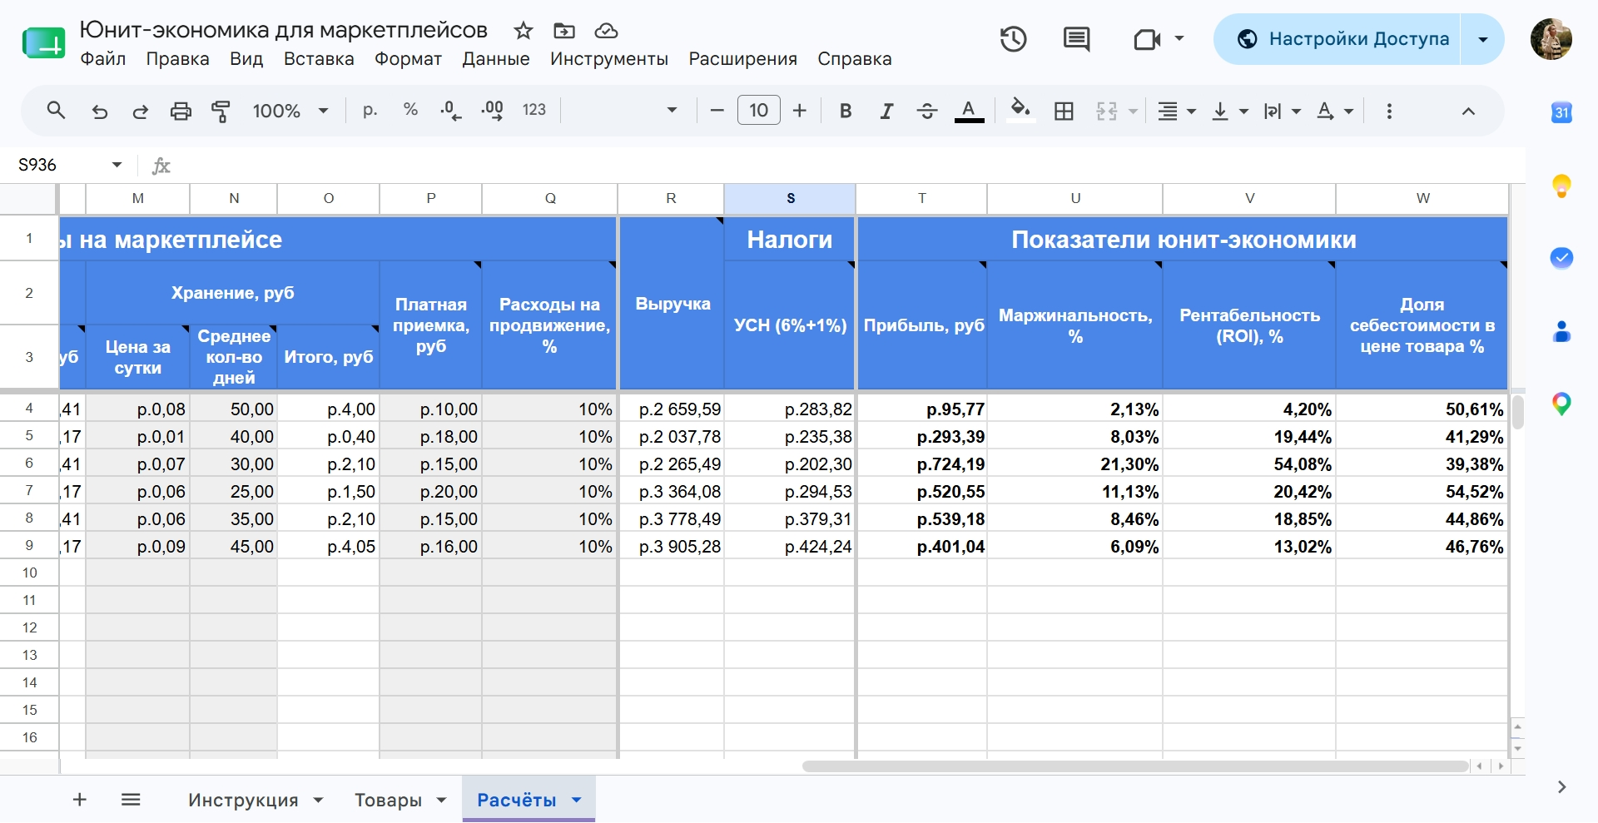
Task: Open the Tasks side panel
Action: pyautogui.click(x=1561, y=259)
